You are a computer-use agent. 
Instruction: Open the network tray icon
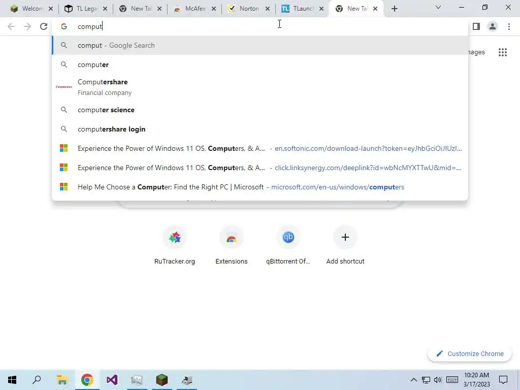click(x=426, y=380)
